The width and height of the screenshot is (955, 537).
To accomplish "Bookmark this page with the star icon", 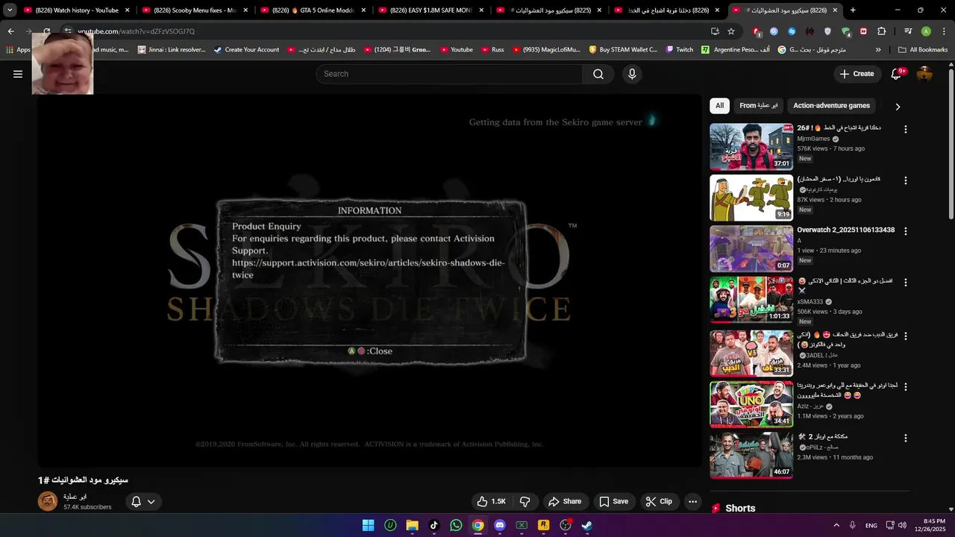I will tap(731, 31).
